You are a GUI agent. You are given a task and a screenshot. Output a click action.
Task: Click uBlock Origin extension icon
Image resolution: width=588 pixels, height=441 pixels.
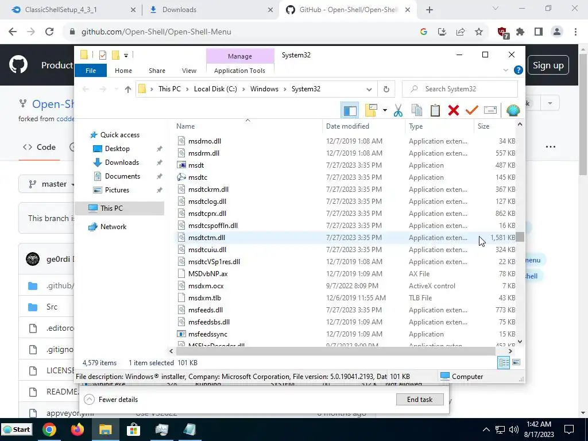point(502,32)
